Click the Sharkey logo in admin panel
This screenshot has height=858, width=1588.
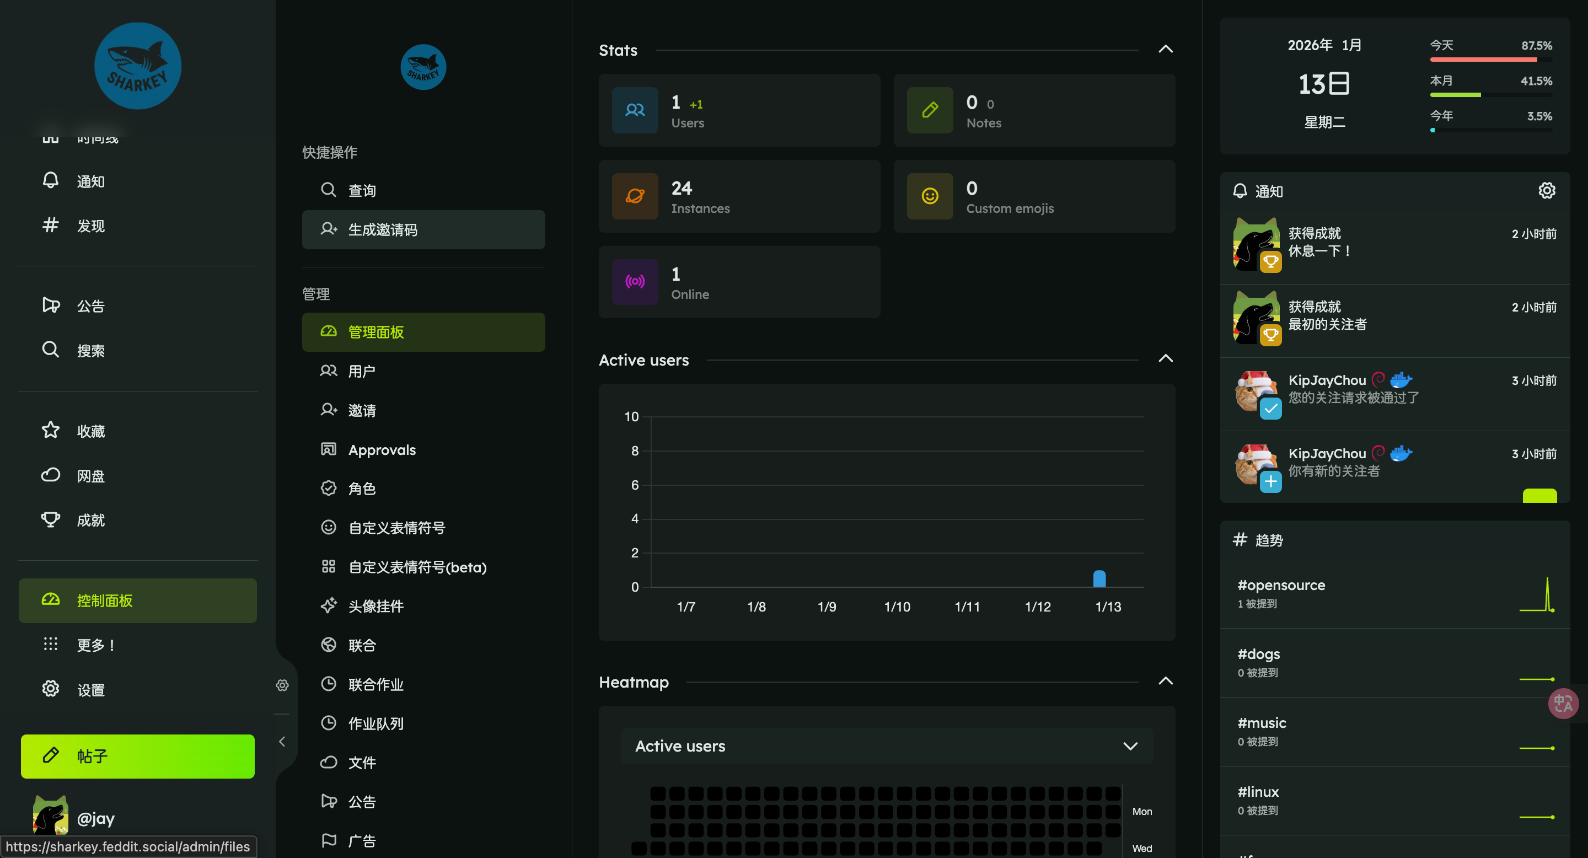(x=423, y=67)
